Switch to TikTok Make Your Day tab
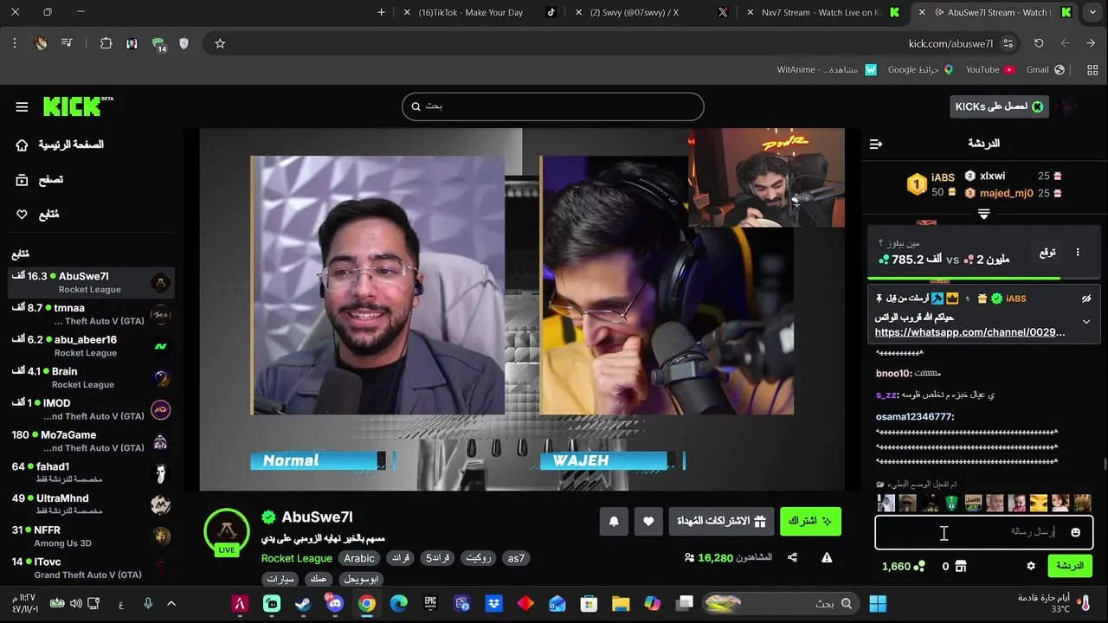Viewport: 1108px width, 623px height. [480, 12]
